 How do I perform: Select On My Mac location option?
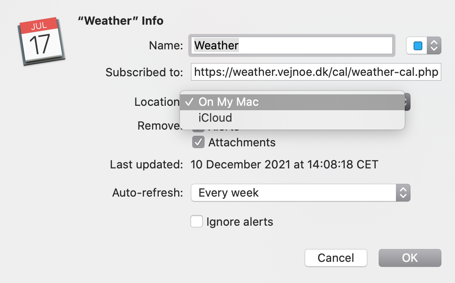pos(292,102)
